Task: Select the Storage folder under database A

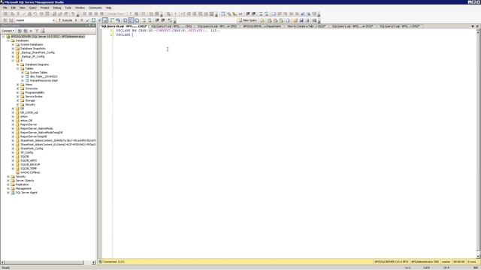Action: (30, 100)
